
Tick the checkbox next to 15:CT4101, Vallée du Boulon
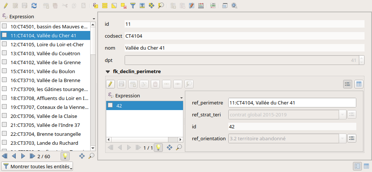coord(4,71)
